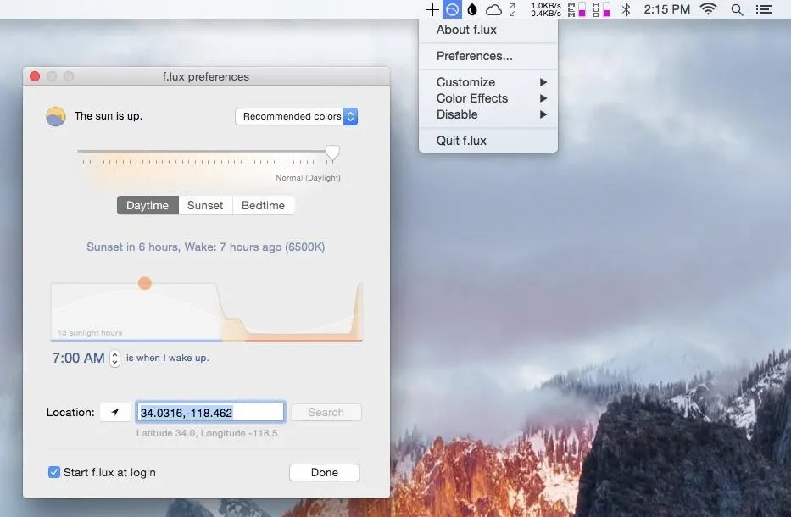The width and height of the screenshot is (791, 517).
Task: Click the sun icon in f.lux preferences
Action: [x=55, y=116]
